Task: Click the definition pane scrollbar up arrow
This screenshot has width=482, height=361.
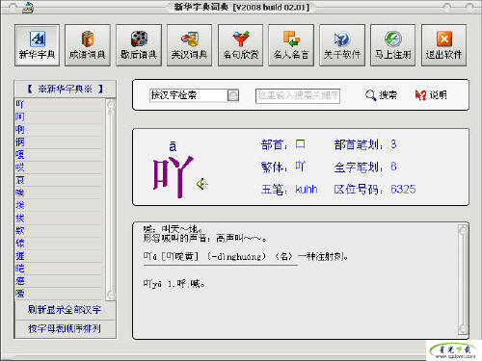Action: coord(463,230)
